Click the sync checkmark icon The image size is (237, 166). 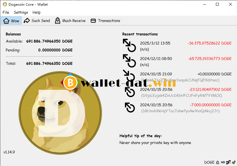click(234, 162)
